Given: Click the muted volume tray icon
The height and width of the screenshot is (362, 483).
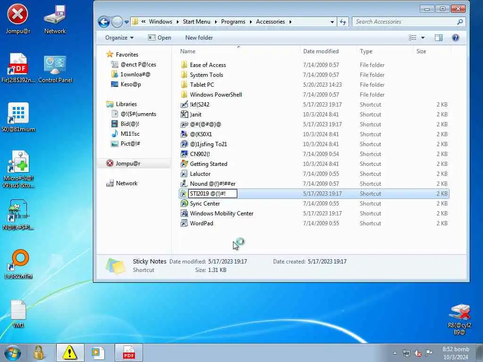Looking at the screenshot, I should (x=418, y=353).
